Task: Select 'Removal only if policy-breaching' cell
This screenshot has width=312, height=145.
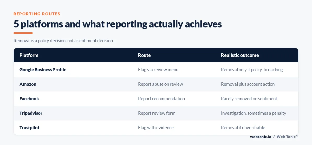Action: coord(252,70)
